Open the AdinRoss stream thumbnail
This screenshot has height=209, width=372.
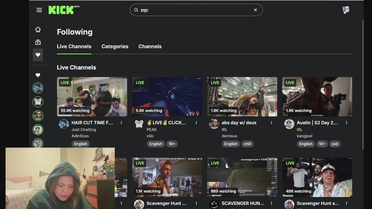pyautogui.click(x=92, y=97)
